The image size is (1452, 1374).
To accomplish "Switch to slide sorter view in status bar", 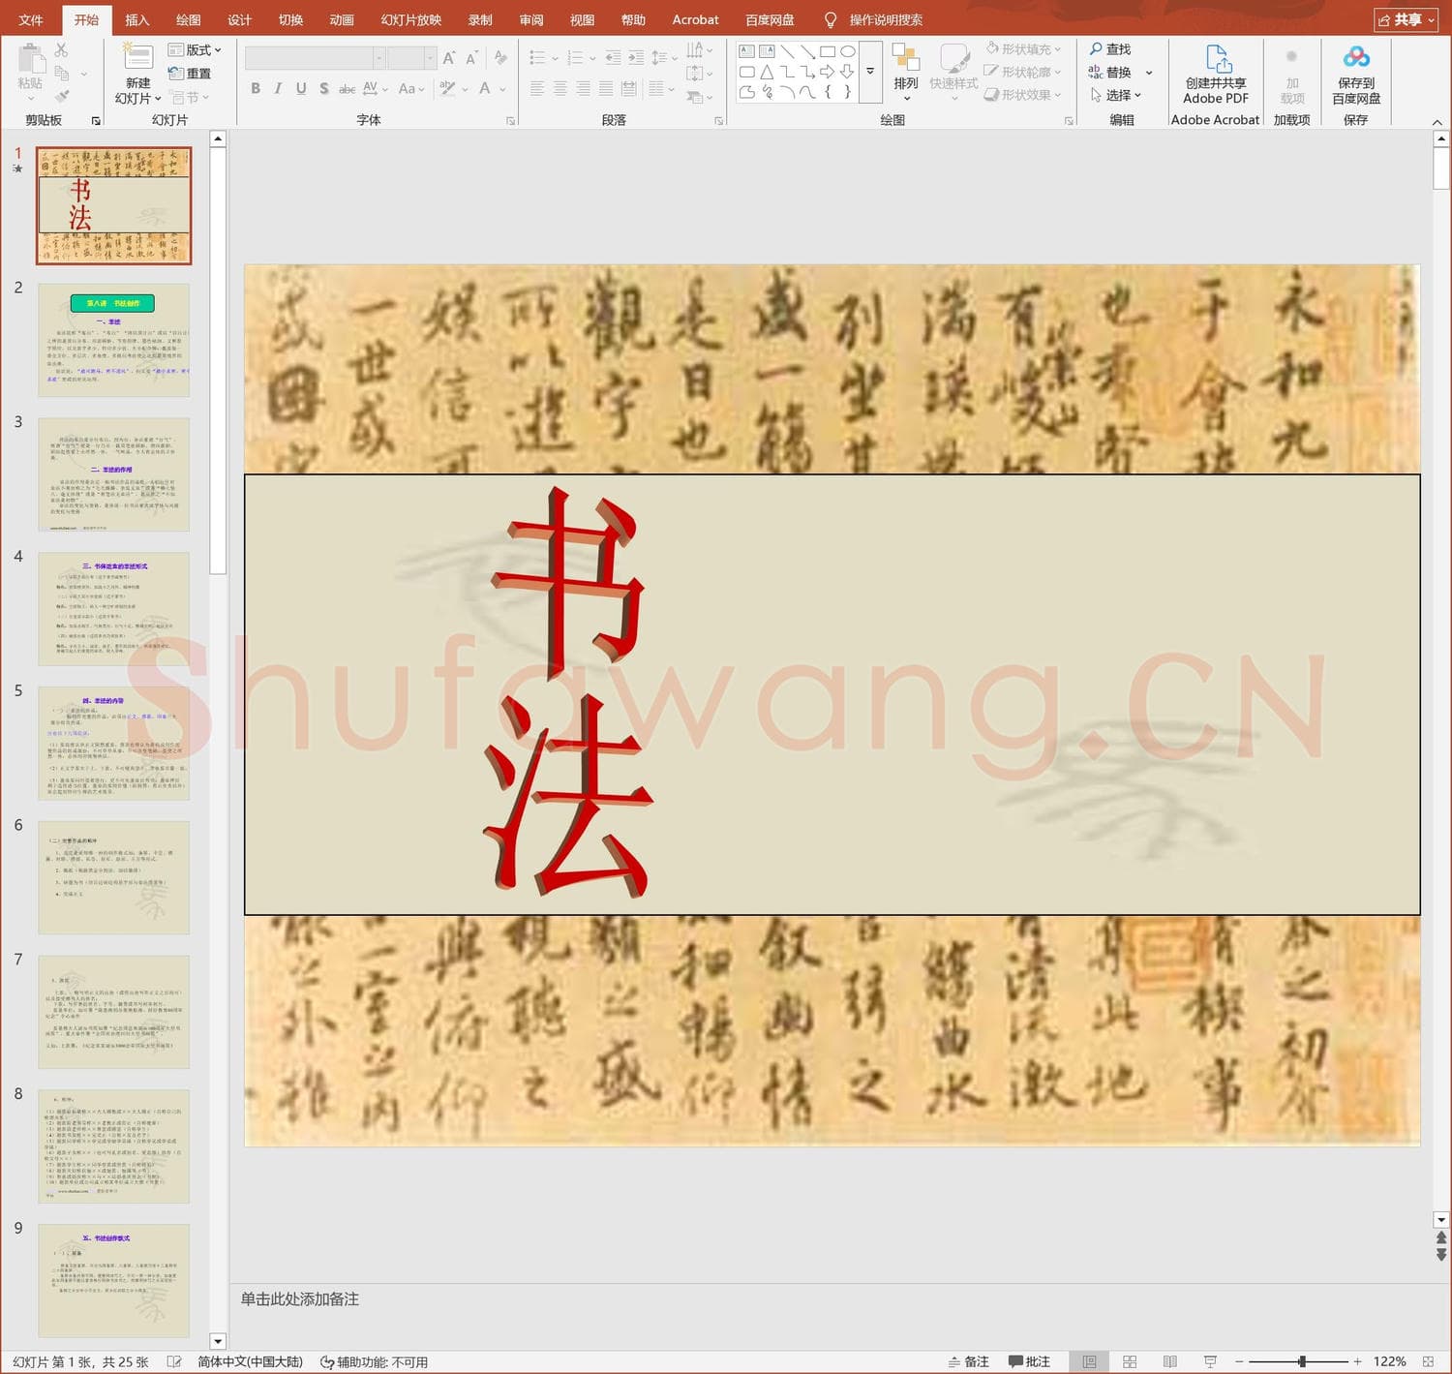I will (x=1130, y=1361).
